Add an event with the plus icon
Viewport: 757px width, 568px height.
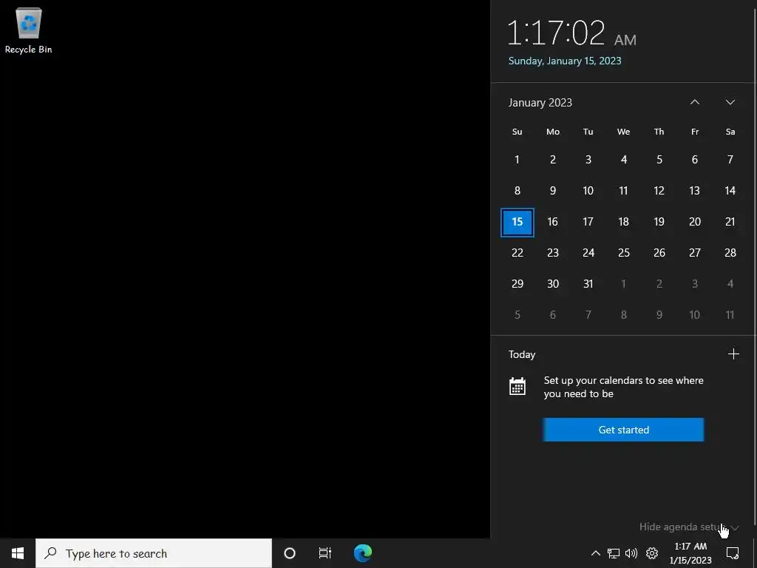[x=733, y=354]
